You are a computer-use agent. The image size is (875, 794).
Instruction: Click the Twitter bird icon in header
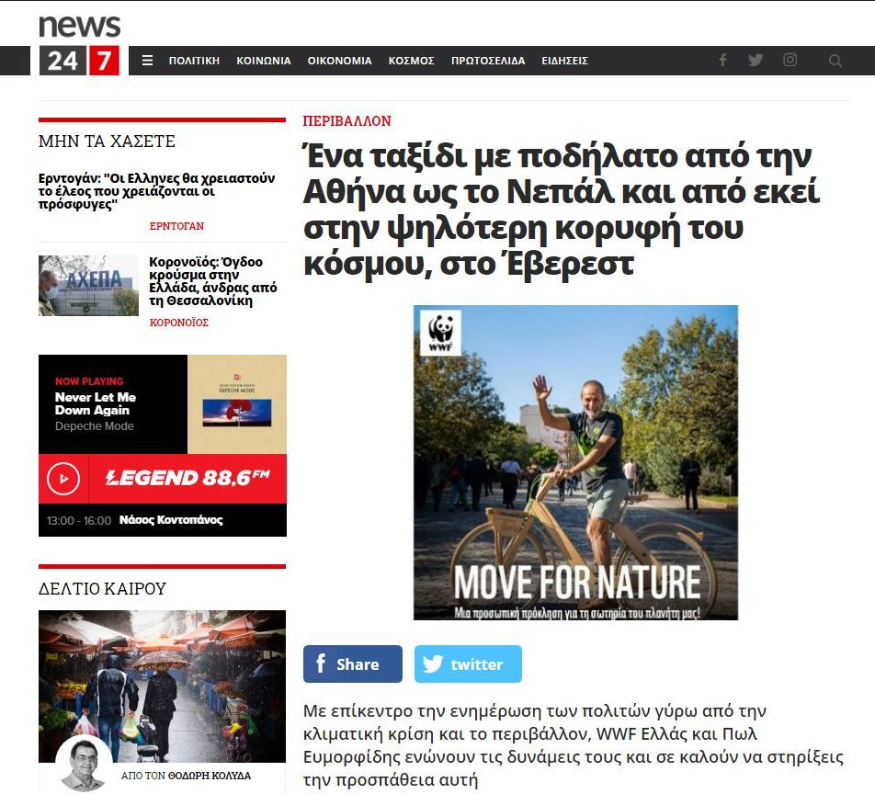756,60
